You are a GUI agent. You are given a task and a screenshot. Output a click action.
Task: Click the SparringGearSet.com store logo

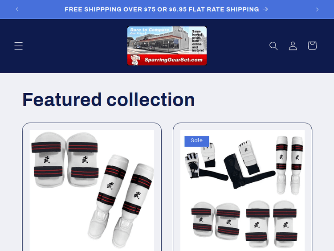point(167,46)
